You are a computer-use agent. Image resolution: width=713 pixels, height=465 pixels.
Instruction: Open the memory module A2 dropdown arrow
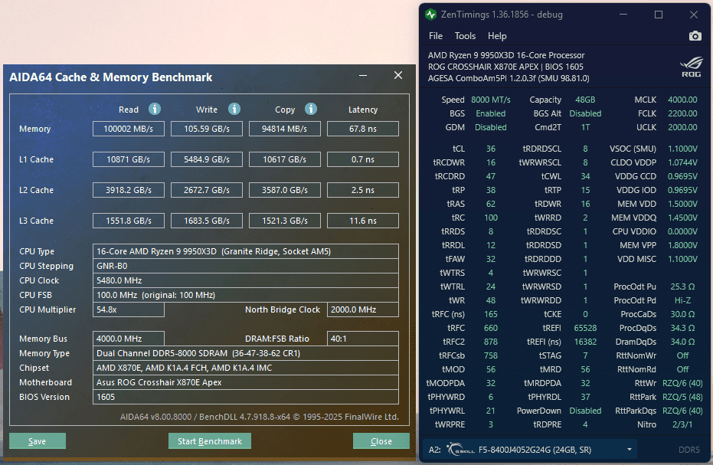coord(630,450)
